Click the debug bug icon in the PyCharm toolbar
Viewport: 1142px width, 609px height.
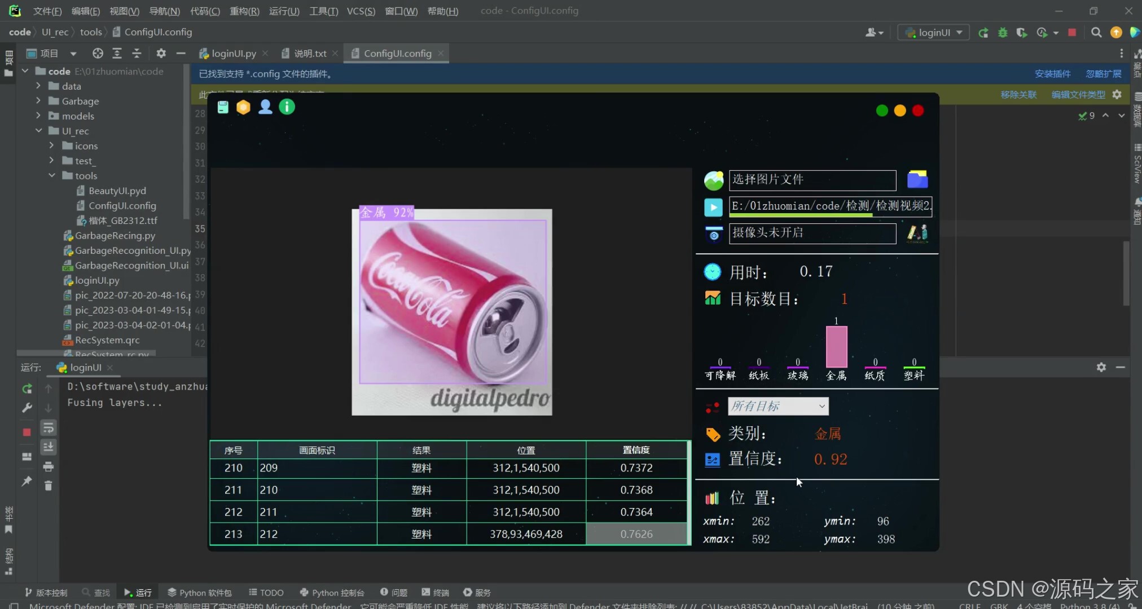1003,33
